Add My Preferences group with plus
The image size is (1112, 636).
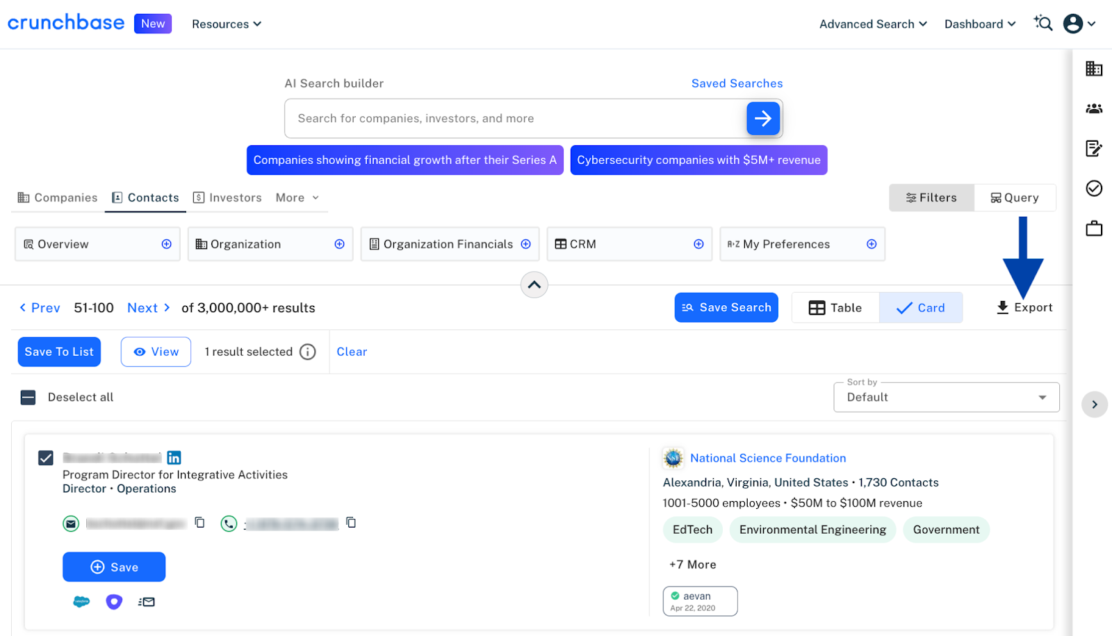pos(872,244)
